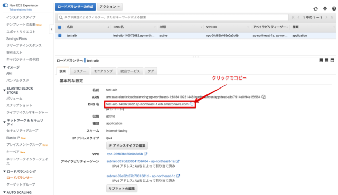Switch to the モニタリング tab
The image size is (338, 195).
pos(104,71)
